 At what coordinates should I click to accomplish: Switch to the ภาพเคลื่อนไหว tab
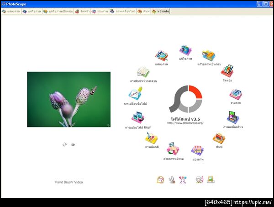click(x=123, y=11)
